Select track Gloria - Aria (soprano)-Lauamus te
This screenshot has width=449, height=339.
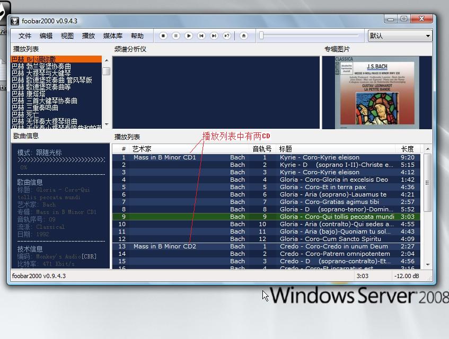(266, 194)
